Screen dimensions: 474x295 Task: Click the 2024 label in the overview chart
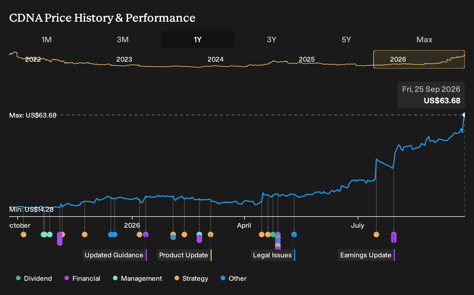216,59
